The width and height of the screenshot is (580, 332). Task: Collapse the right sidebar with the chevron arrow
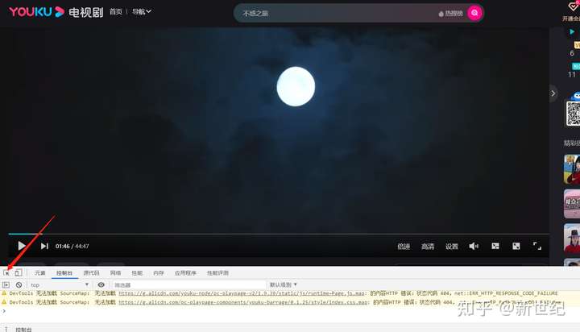553,93
